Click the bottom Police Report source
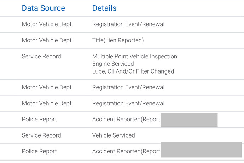 39,151
